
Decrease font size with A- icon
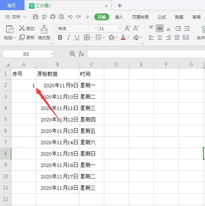point(136,28)
